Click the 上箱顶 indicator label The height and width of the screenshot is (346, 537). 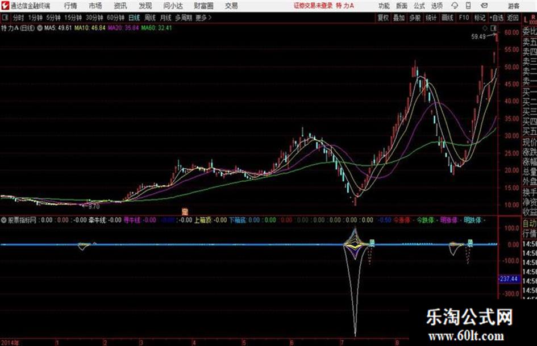coord(203,220)
